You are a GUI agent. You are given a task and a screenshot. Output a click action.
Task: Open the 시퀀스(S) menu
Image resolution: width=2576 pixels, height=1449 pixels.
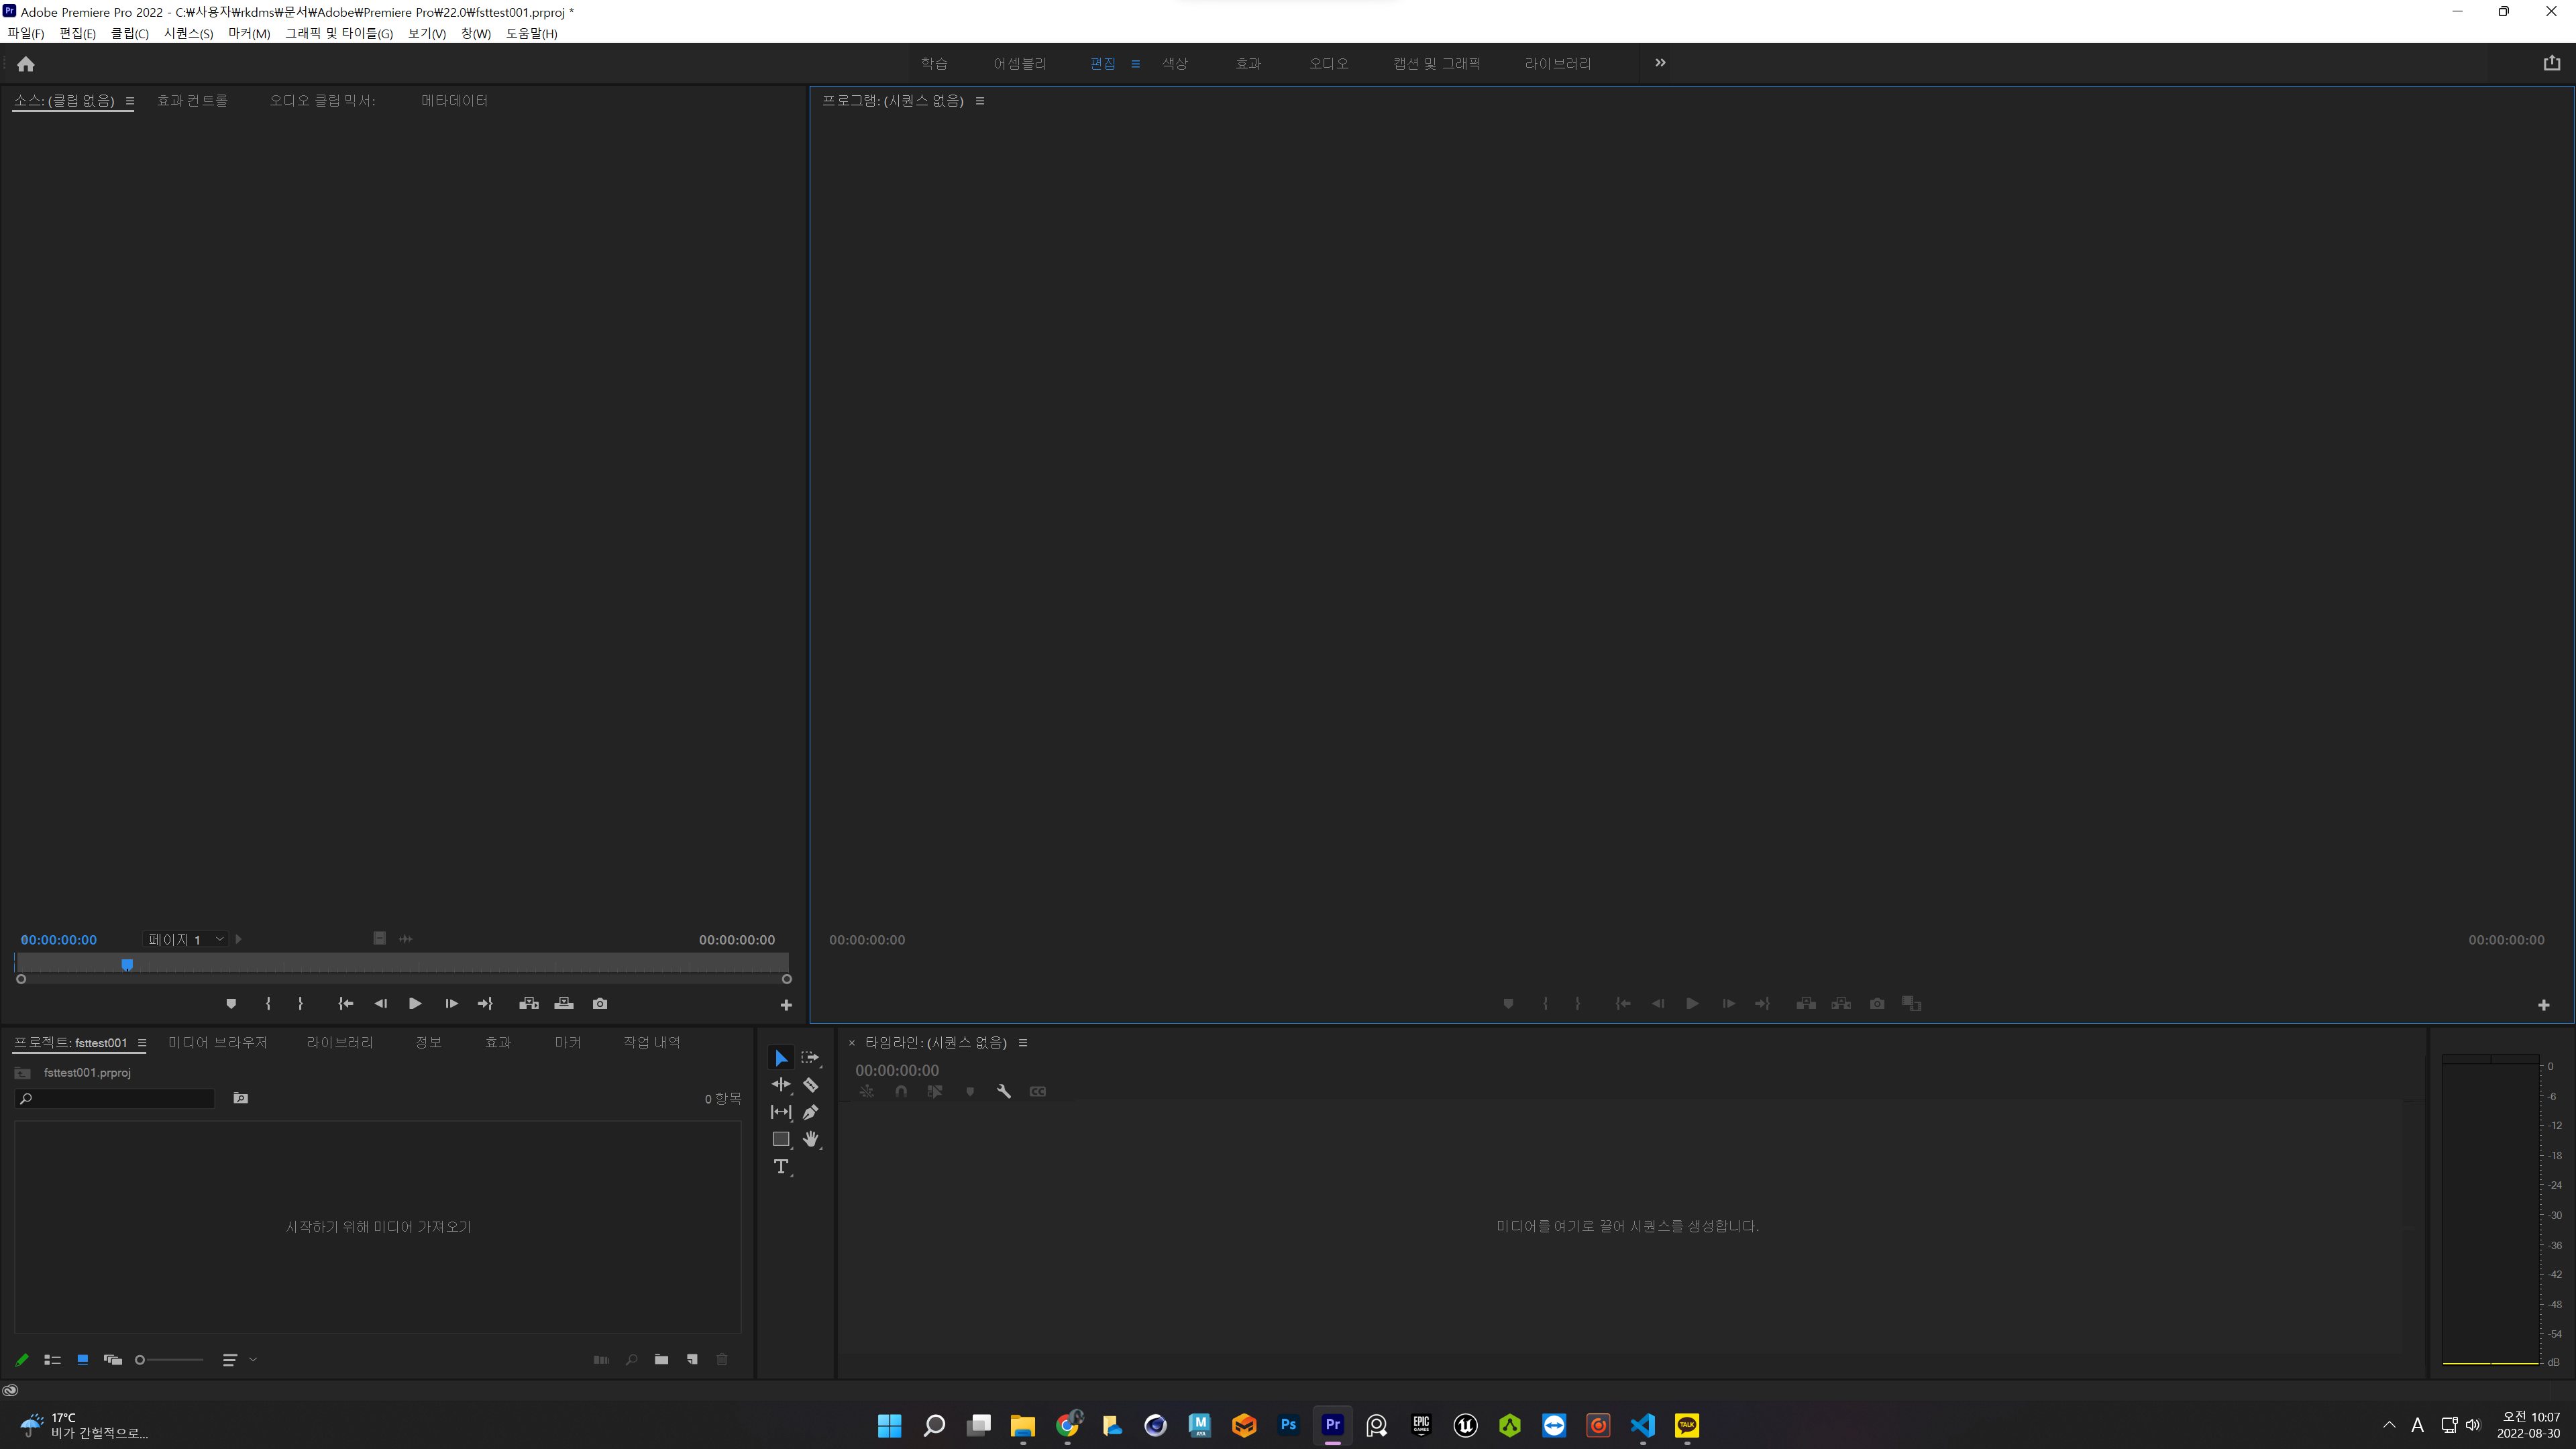click(x=188, y=33)
